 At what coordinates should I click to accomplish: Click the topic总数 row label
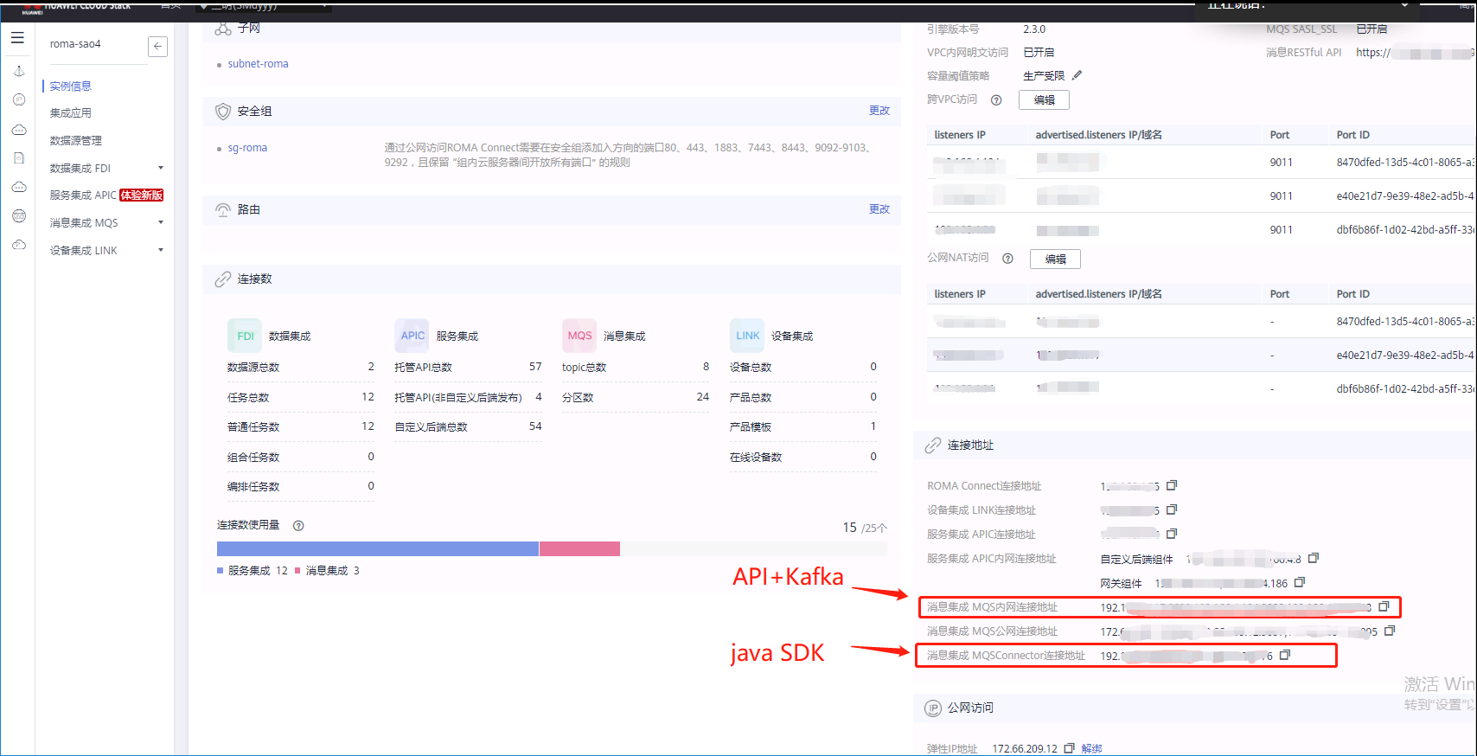click(584, 368)
